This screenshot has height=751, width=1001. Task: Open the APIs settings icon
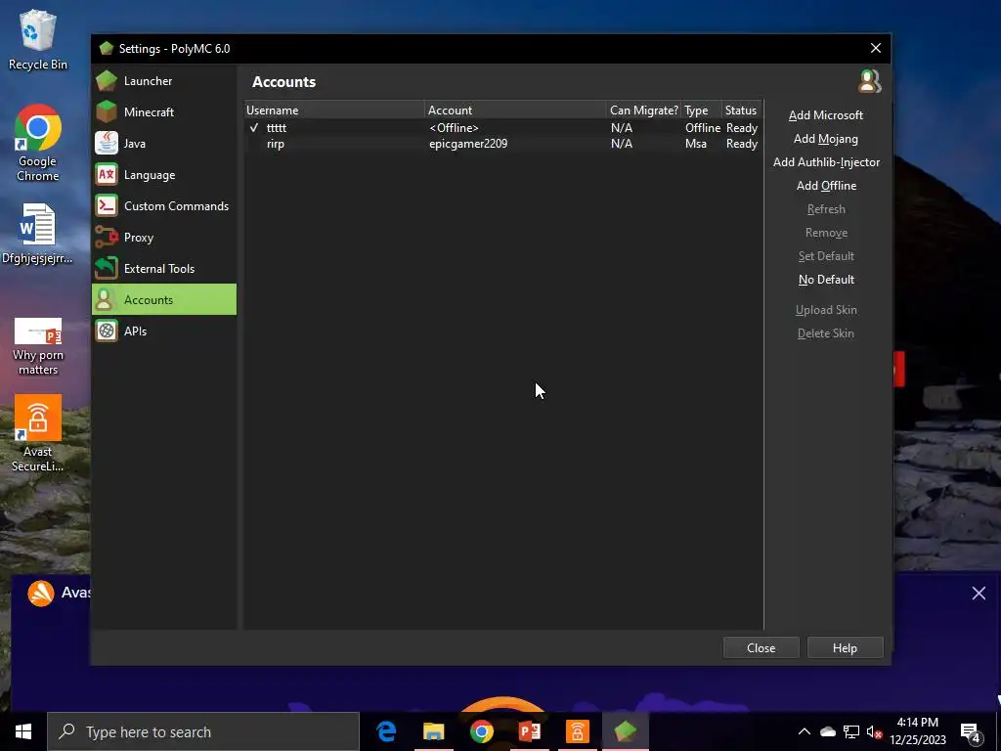click(107, 331)
